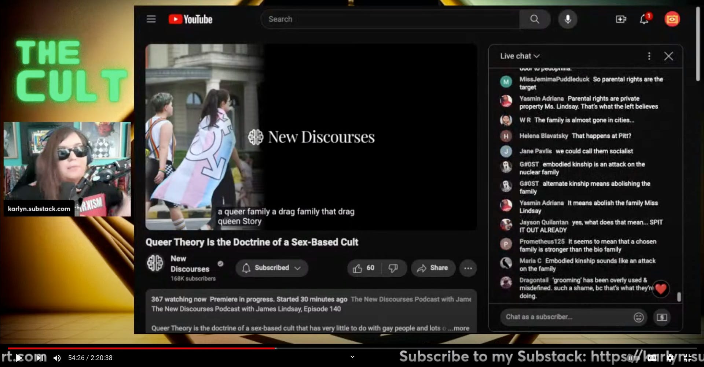Open MissJemimaPuddleduck's chat avatar

coord(506,82)
